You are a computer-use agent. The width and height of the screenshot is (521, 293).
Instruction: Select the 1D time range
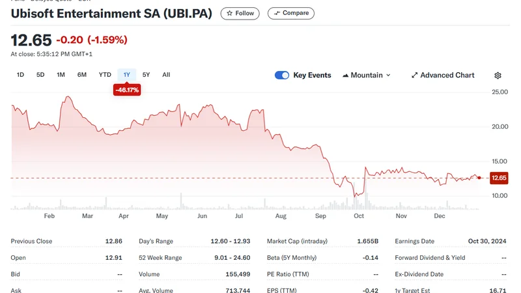click(x=20, y=75)
